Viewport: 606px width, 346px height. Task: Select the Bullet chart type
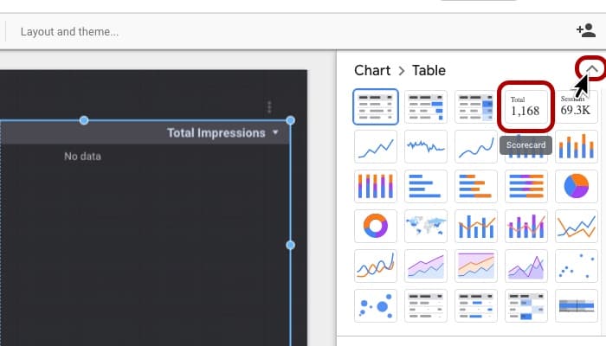[x=577, y=306]
